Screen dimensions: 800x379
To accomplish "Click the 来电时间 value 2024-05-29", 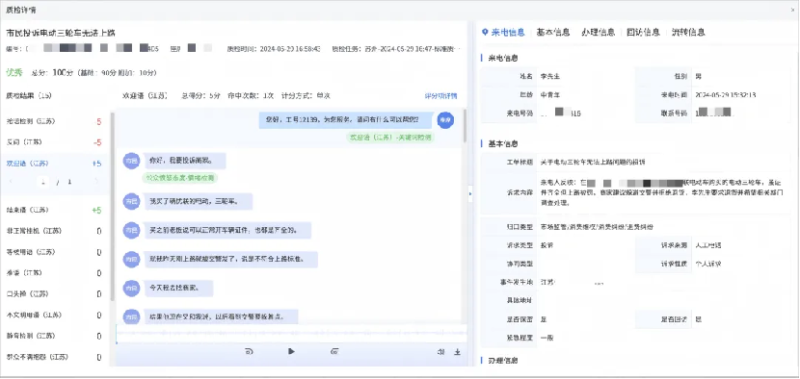I will pyautogui.click(x=725, y=94).
